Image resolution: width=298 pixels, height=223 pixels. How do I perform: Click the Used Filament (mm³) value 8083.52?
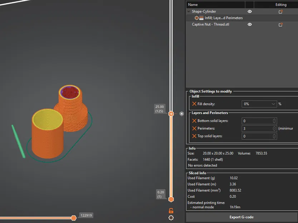[235, 190]
